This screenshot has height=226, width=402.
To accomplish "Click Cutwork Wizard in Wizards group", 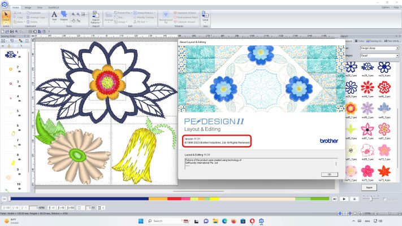I will [184, 22].
